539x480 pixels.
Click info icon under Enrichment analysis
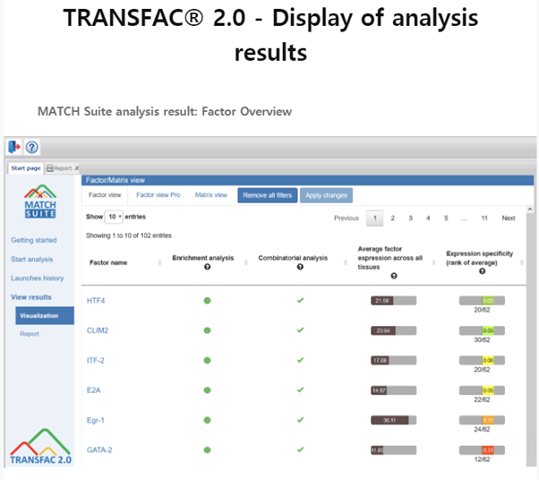(x=208, y=267)
